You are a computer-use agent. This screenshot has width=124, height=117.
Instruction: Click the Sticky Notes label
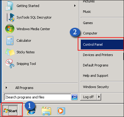click(x=26, y=52)
